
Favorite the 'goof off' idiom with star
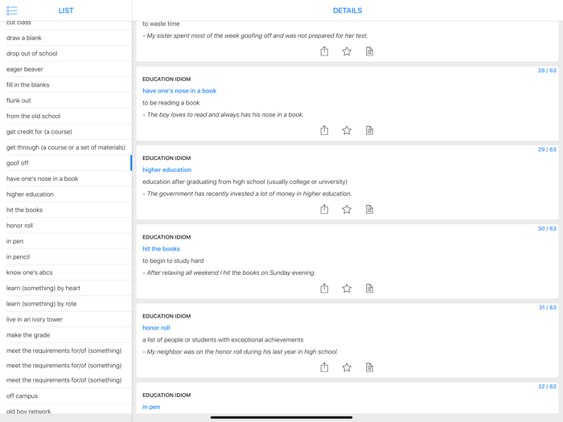tap(347, 51)
